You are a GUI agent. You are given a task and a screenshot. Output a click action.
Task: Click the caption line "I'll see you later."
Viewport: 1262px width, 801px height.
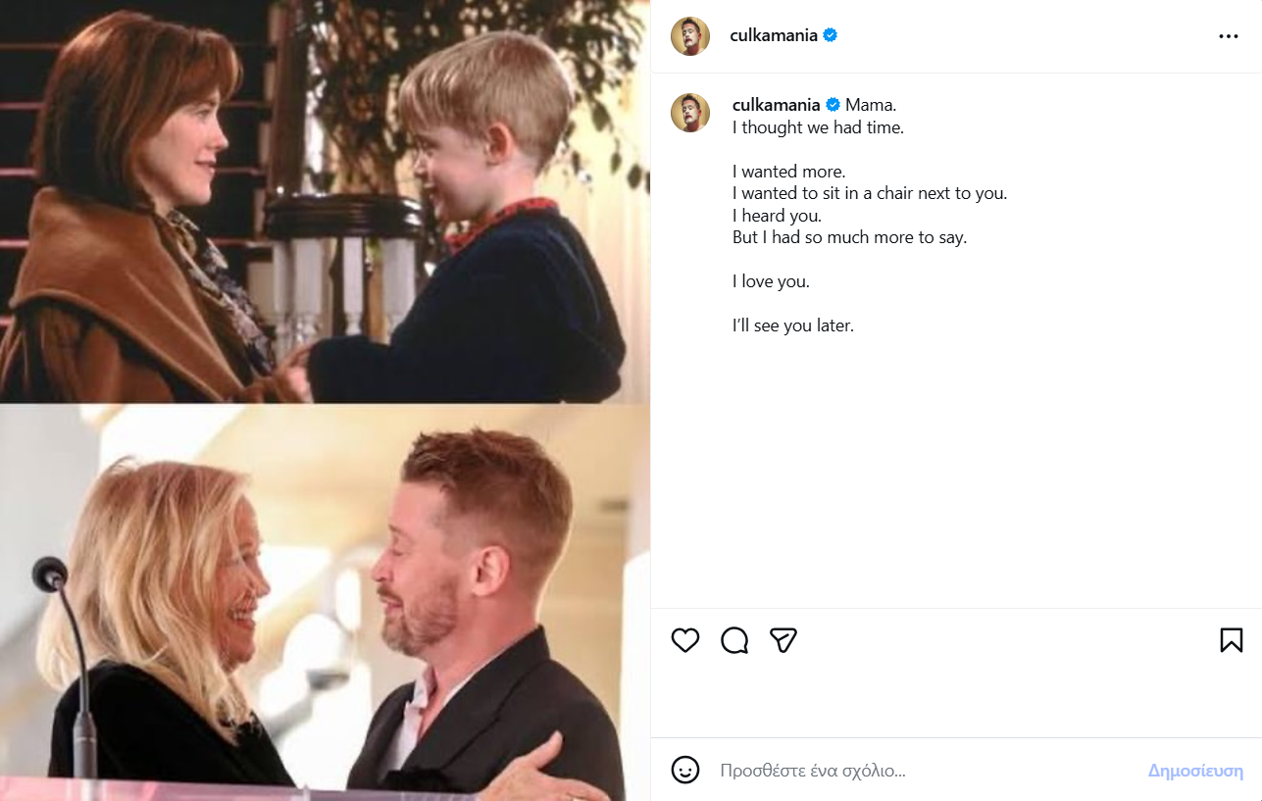tap(793, 325)
